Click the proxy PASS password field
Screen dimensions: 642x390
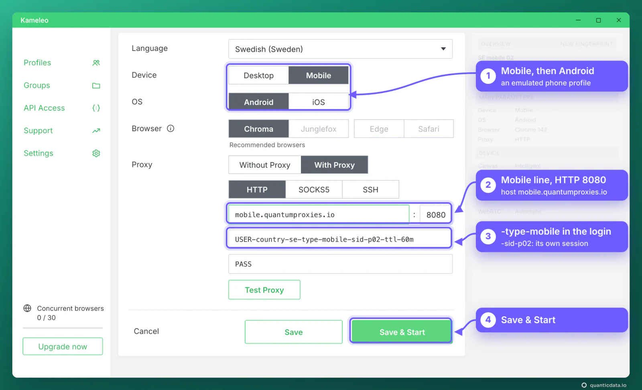point(340,264)
